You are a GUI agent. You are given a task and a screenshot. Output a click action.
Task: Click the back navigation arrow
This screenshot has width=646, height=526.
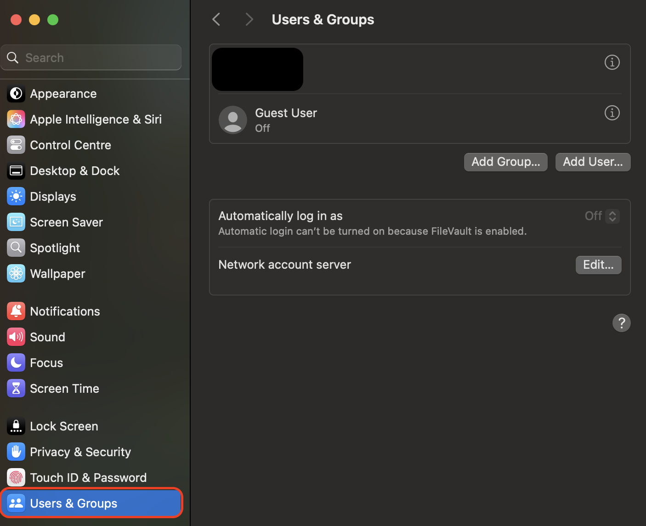coord(216,19)
